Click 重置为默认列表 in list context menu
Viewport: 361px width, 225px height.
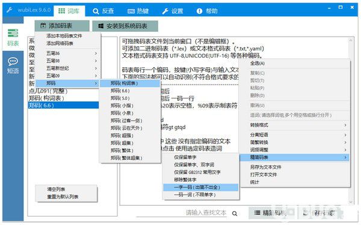coord(66,197)
